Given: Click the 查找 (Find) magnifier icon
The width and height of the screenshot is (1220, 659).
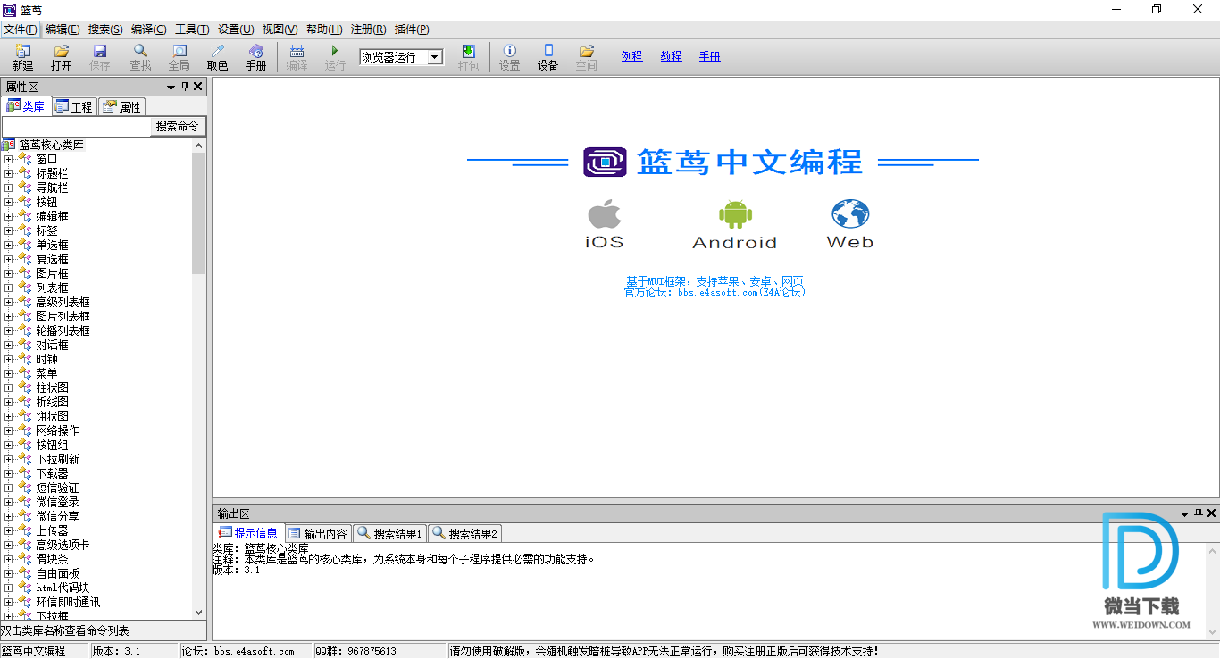Looking at the screenshot, I should pos(141,57).
